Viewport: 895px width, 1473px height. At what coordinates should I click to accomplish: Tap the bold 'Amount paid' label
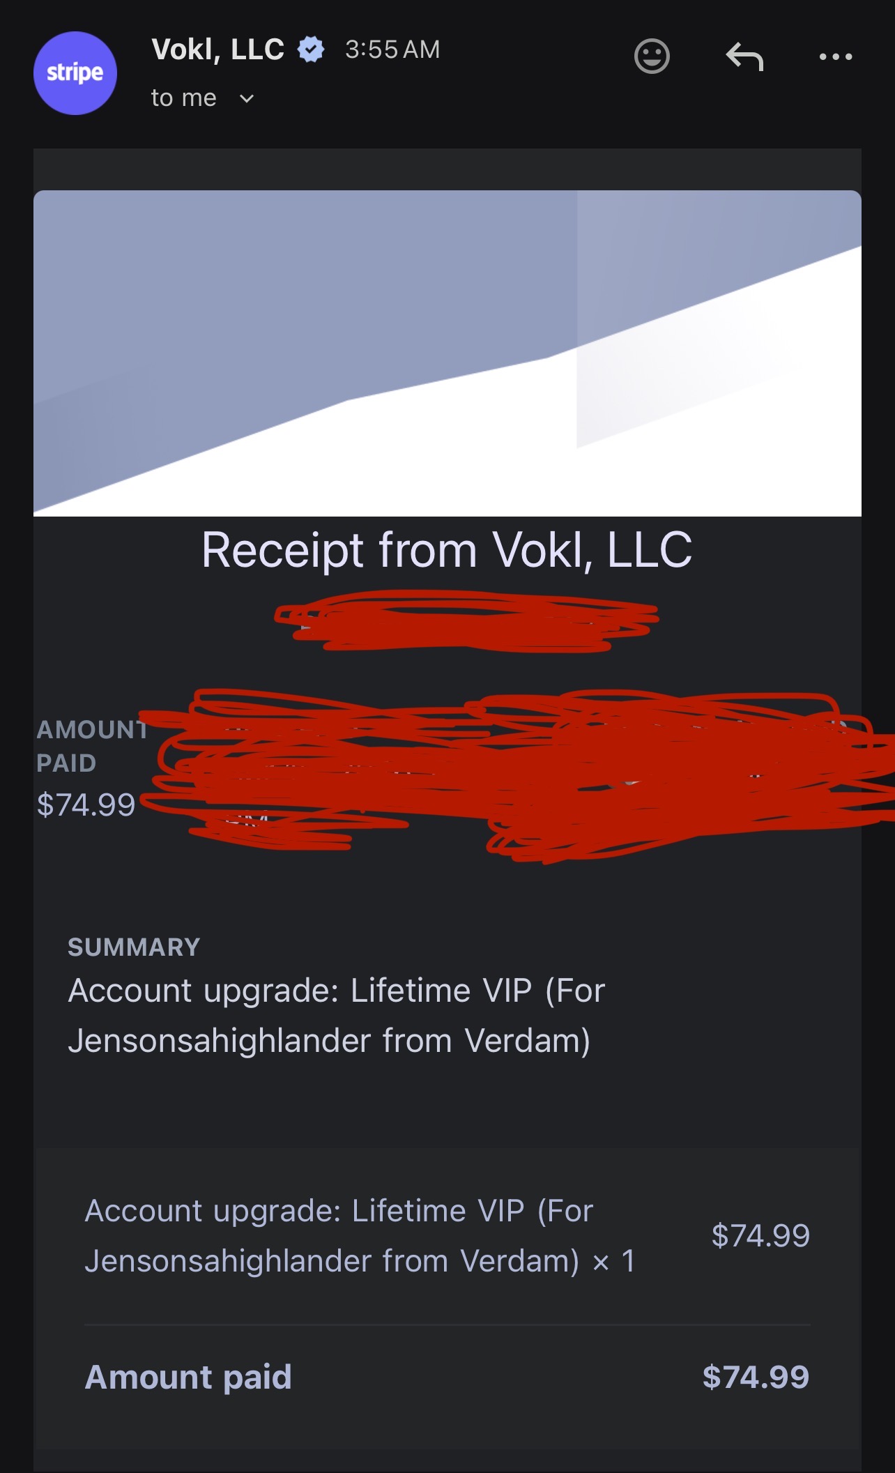click(188, 1377)
